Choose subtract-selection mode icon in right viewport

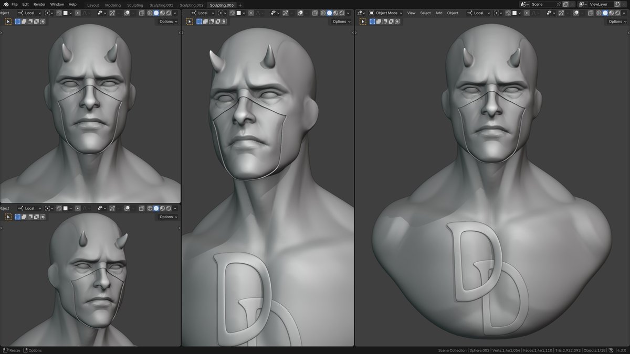(x=385, y=22)
